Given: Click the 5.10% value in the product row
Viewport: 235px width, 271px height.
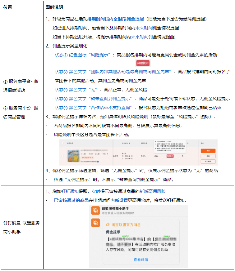Looking at the screenshot, I should coord(143,156).
